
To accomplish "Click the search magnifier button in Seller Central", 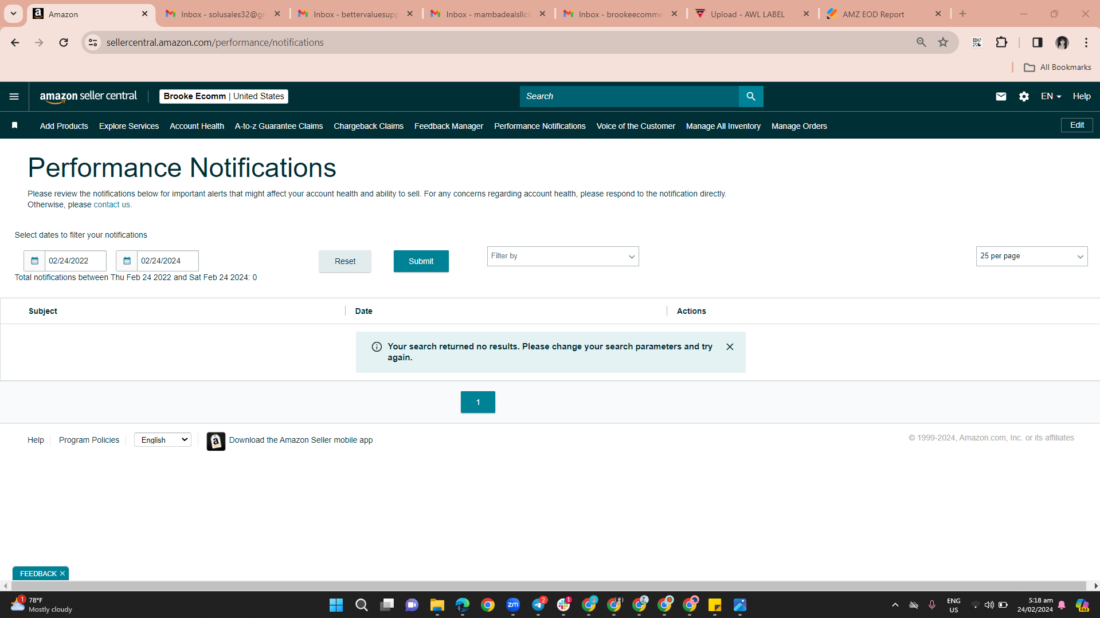I will [x=751, y=96].
